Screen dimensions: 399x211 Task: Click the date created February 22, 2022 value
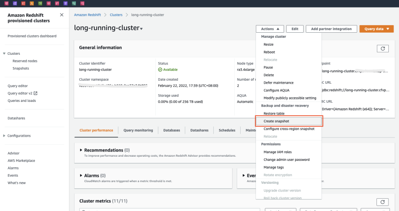(188, 86)
